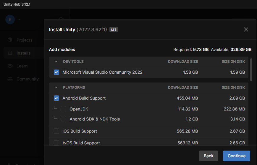Click the LTS badge
Viewport: 257px width, 165px height.
114,29
